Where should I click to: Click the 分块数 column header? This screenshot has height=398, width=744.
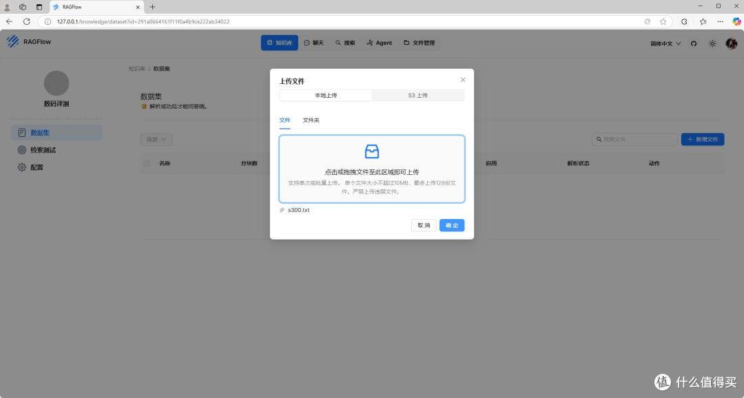click(249, 163)
